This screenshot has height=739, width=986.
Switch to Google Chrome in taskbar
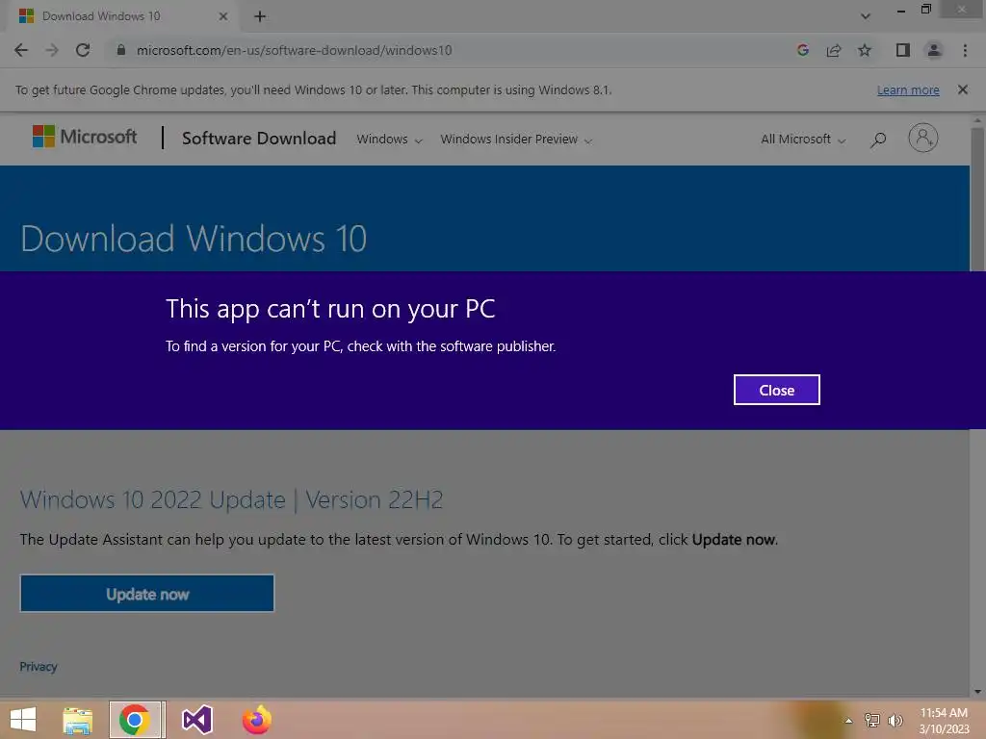pyautogui.click(x=135, y=720)
